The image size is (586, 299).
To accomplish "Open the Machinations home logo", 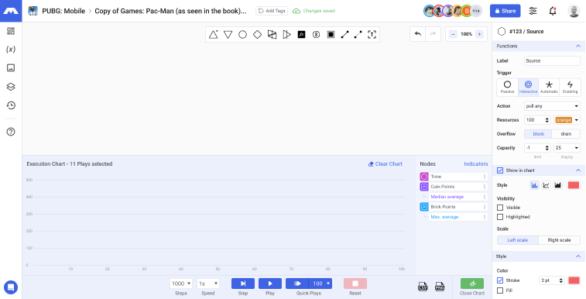I will pos(11,11).
